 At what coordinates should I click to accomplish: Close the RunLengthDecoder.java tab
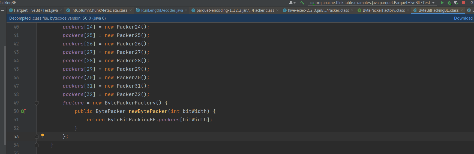(186, 10)
